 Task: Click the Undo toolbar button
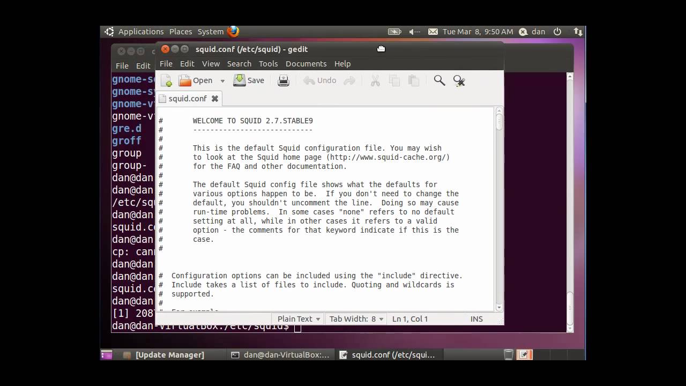320,80
